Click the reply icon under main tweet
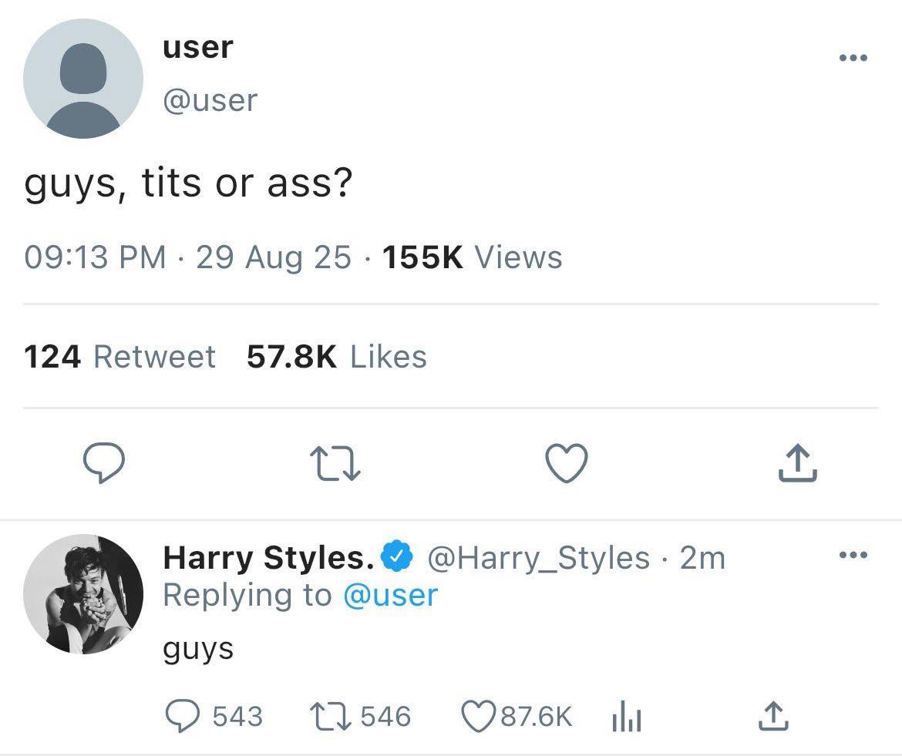This screenshot has height=756, width=902. tap(105, 464)
